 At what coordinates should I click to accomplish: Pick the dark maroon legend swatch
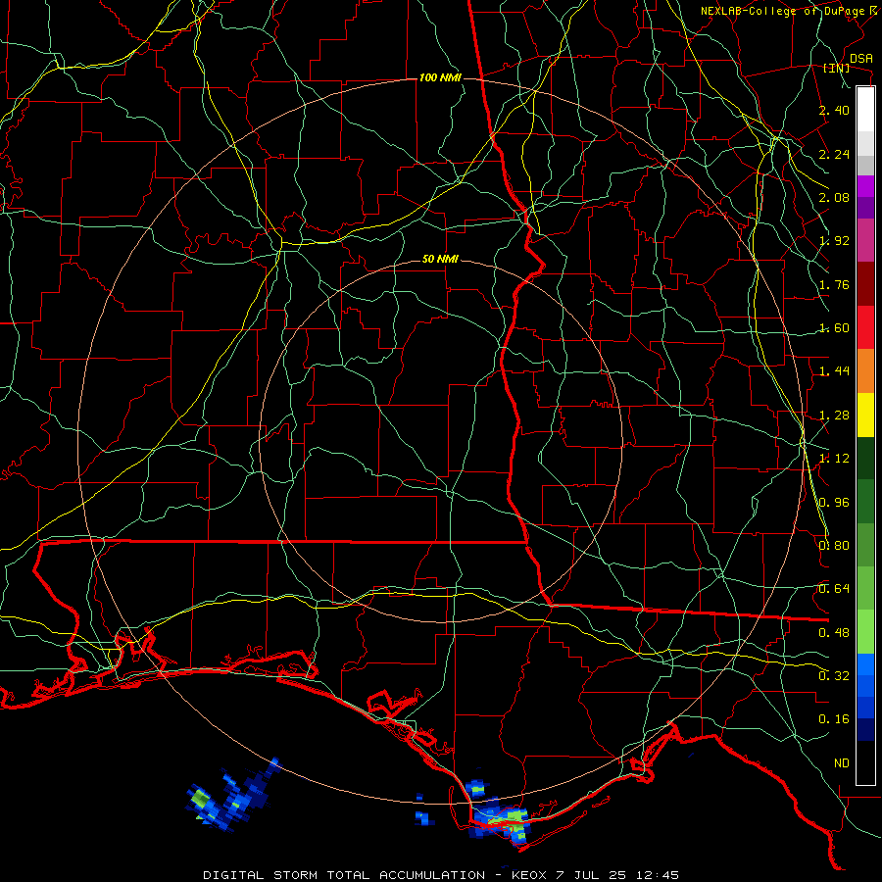click(x=865, y=284)
